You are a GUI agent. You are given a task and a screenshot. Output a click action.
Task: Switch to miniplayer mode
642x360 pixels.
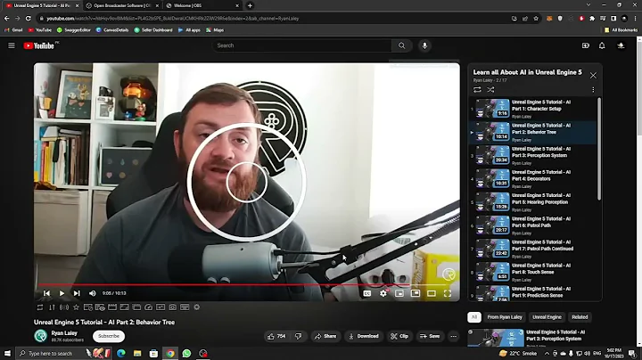399,293
